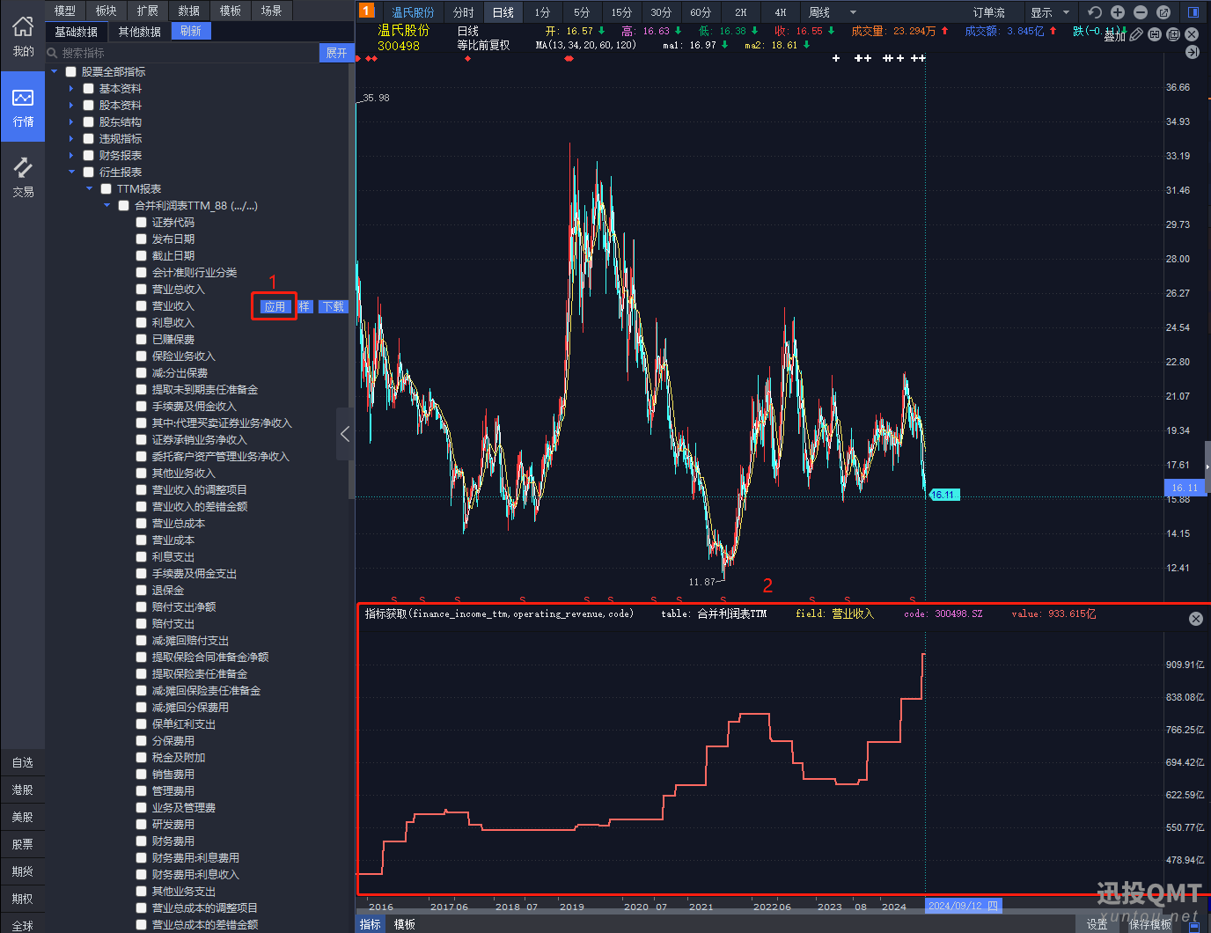Toggle the blue side panel layout icon

1193,12
